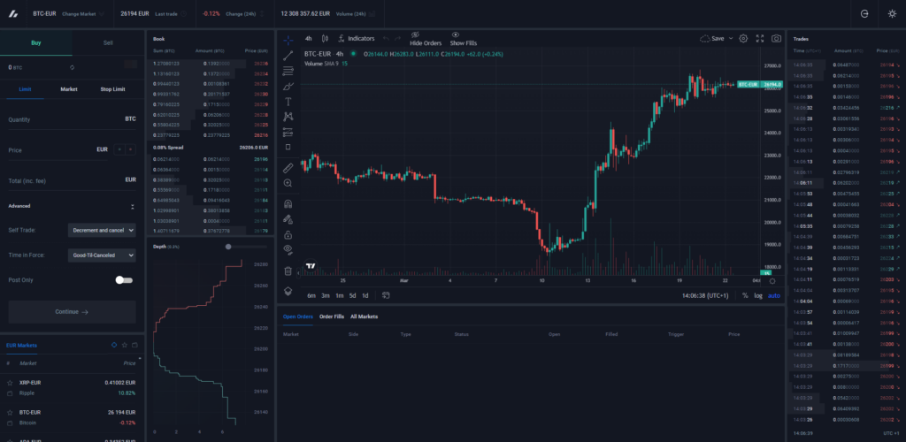This screenshot has width=906, height=442.
Task: Adjust the Depth chart range slider
Action: point(228,247)
